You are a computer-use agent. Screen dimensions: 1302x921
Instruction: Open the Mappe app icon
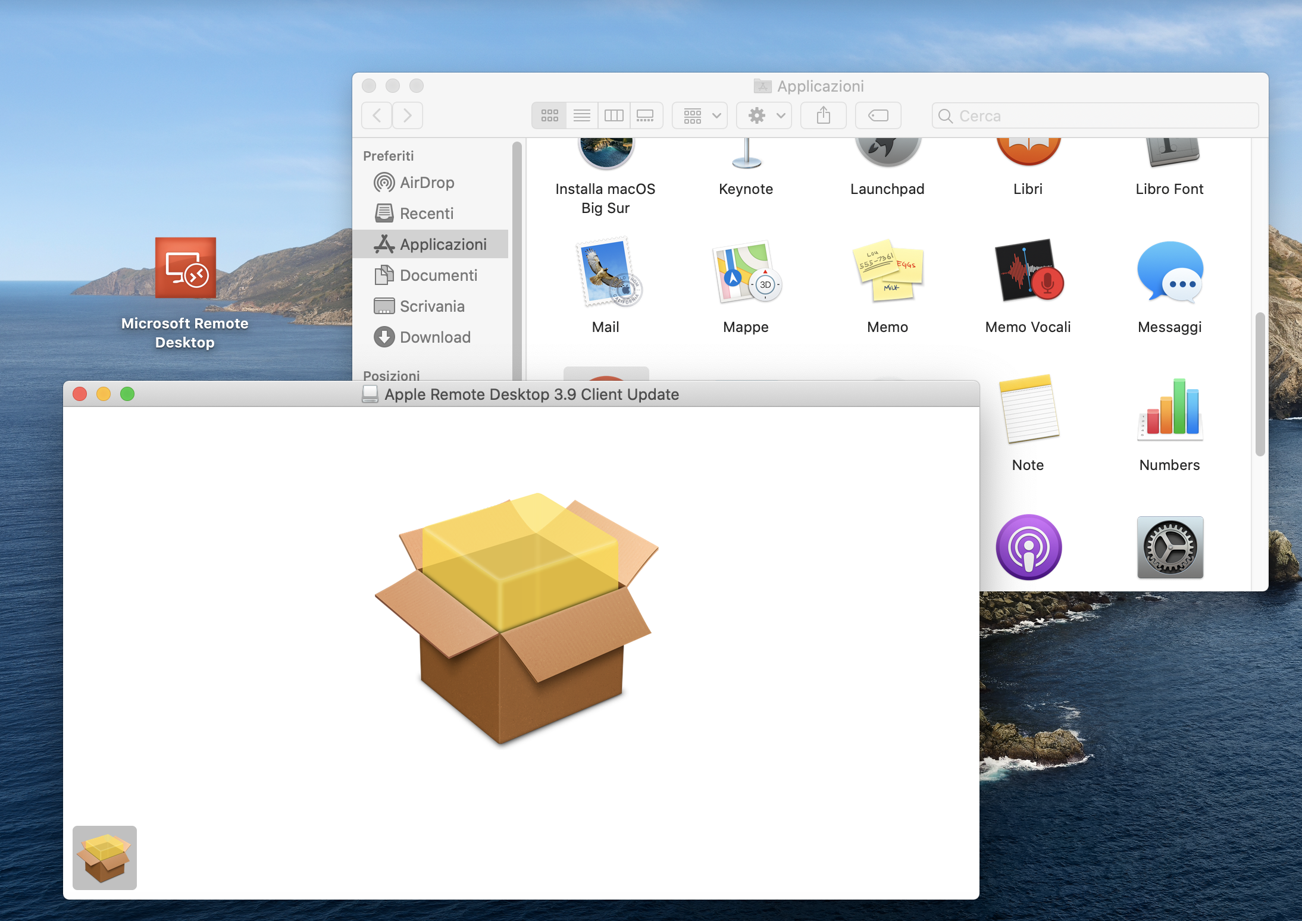746,273
